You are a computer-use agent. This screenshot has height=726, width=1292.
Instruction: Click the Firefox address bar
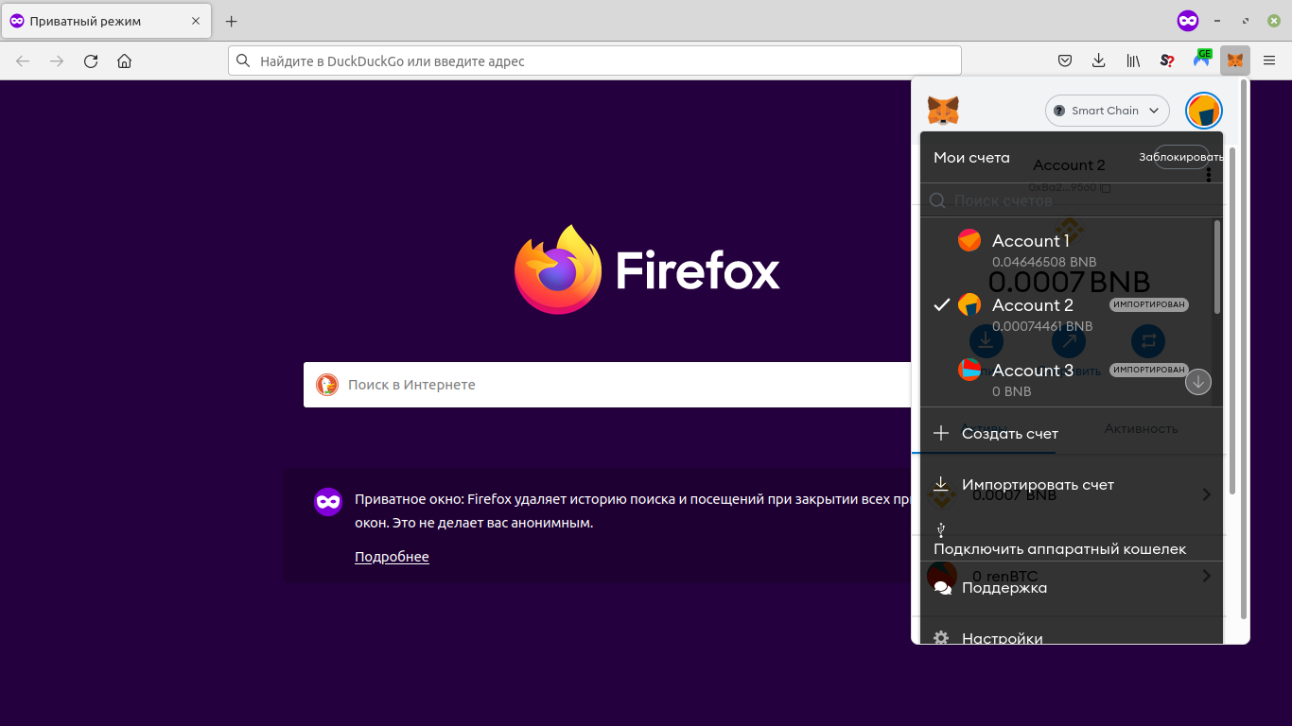[595, 60]
